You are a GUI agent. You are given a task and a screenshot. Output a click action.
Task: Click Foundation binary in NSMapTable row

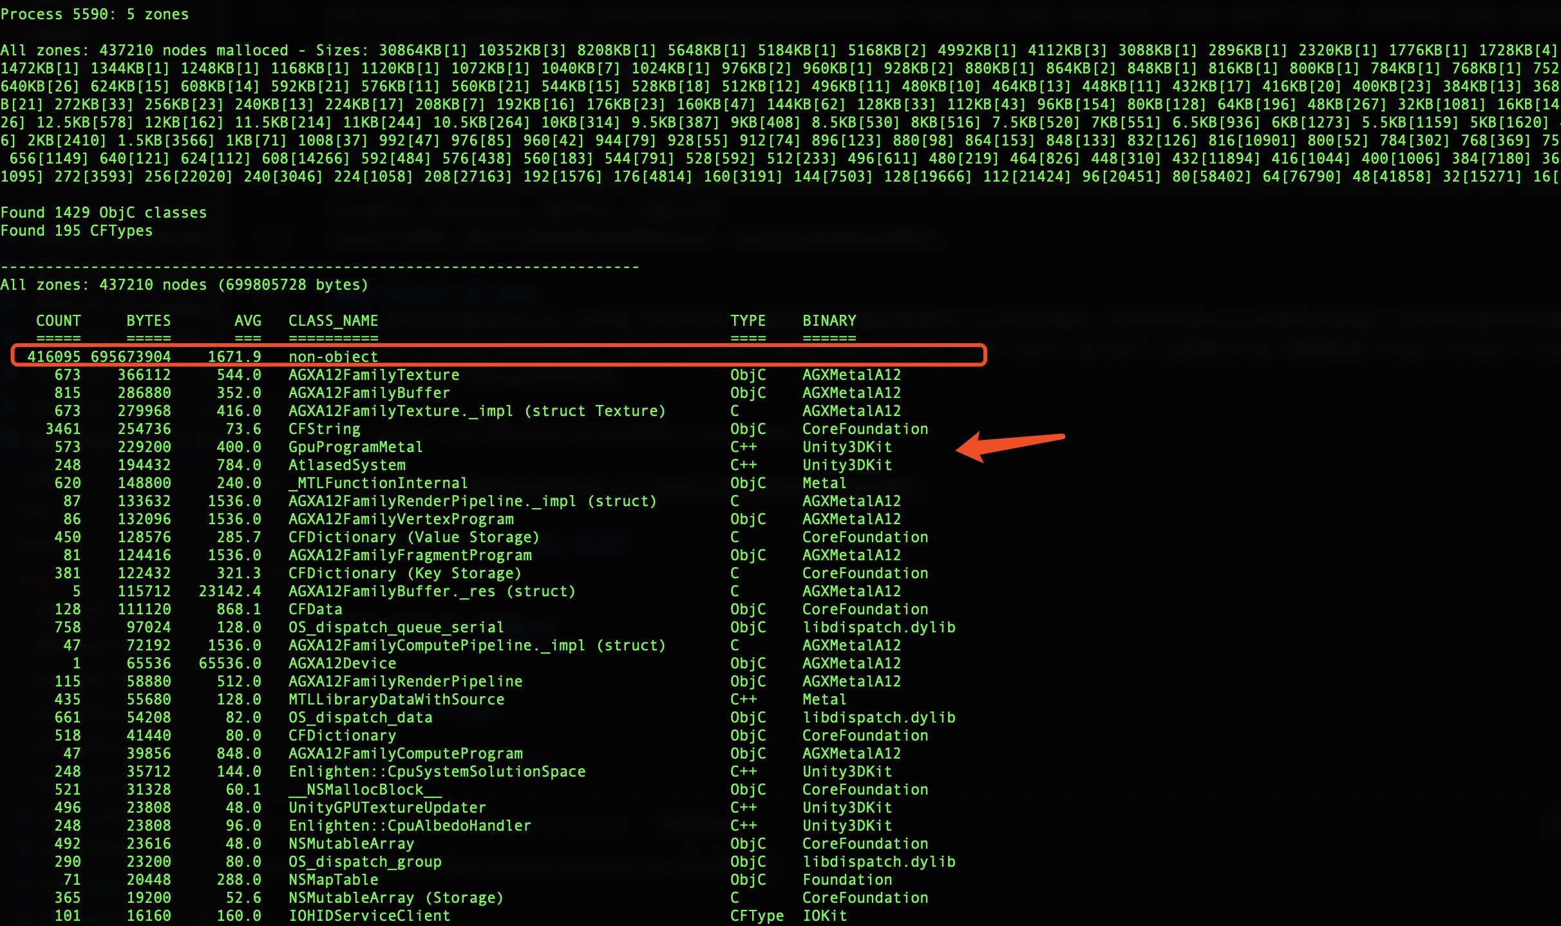(x=847, y=880)
